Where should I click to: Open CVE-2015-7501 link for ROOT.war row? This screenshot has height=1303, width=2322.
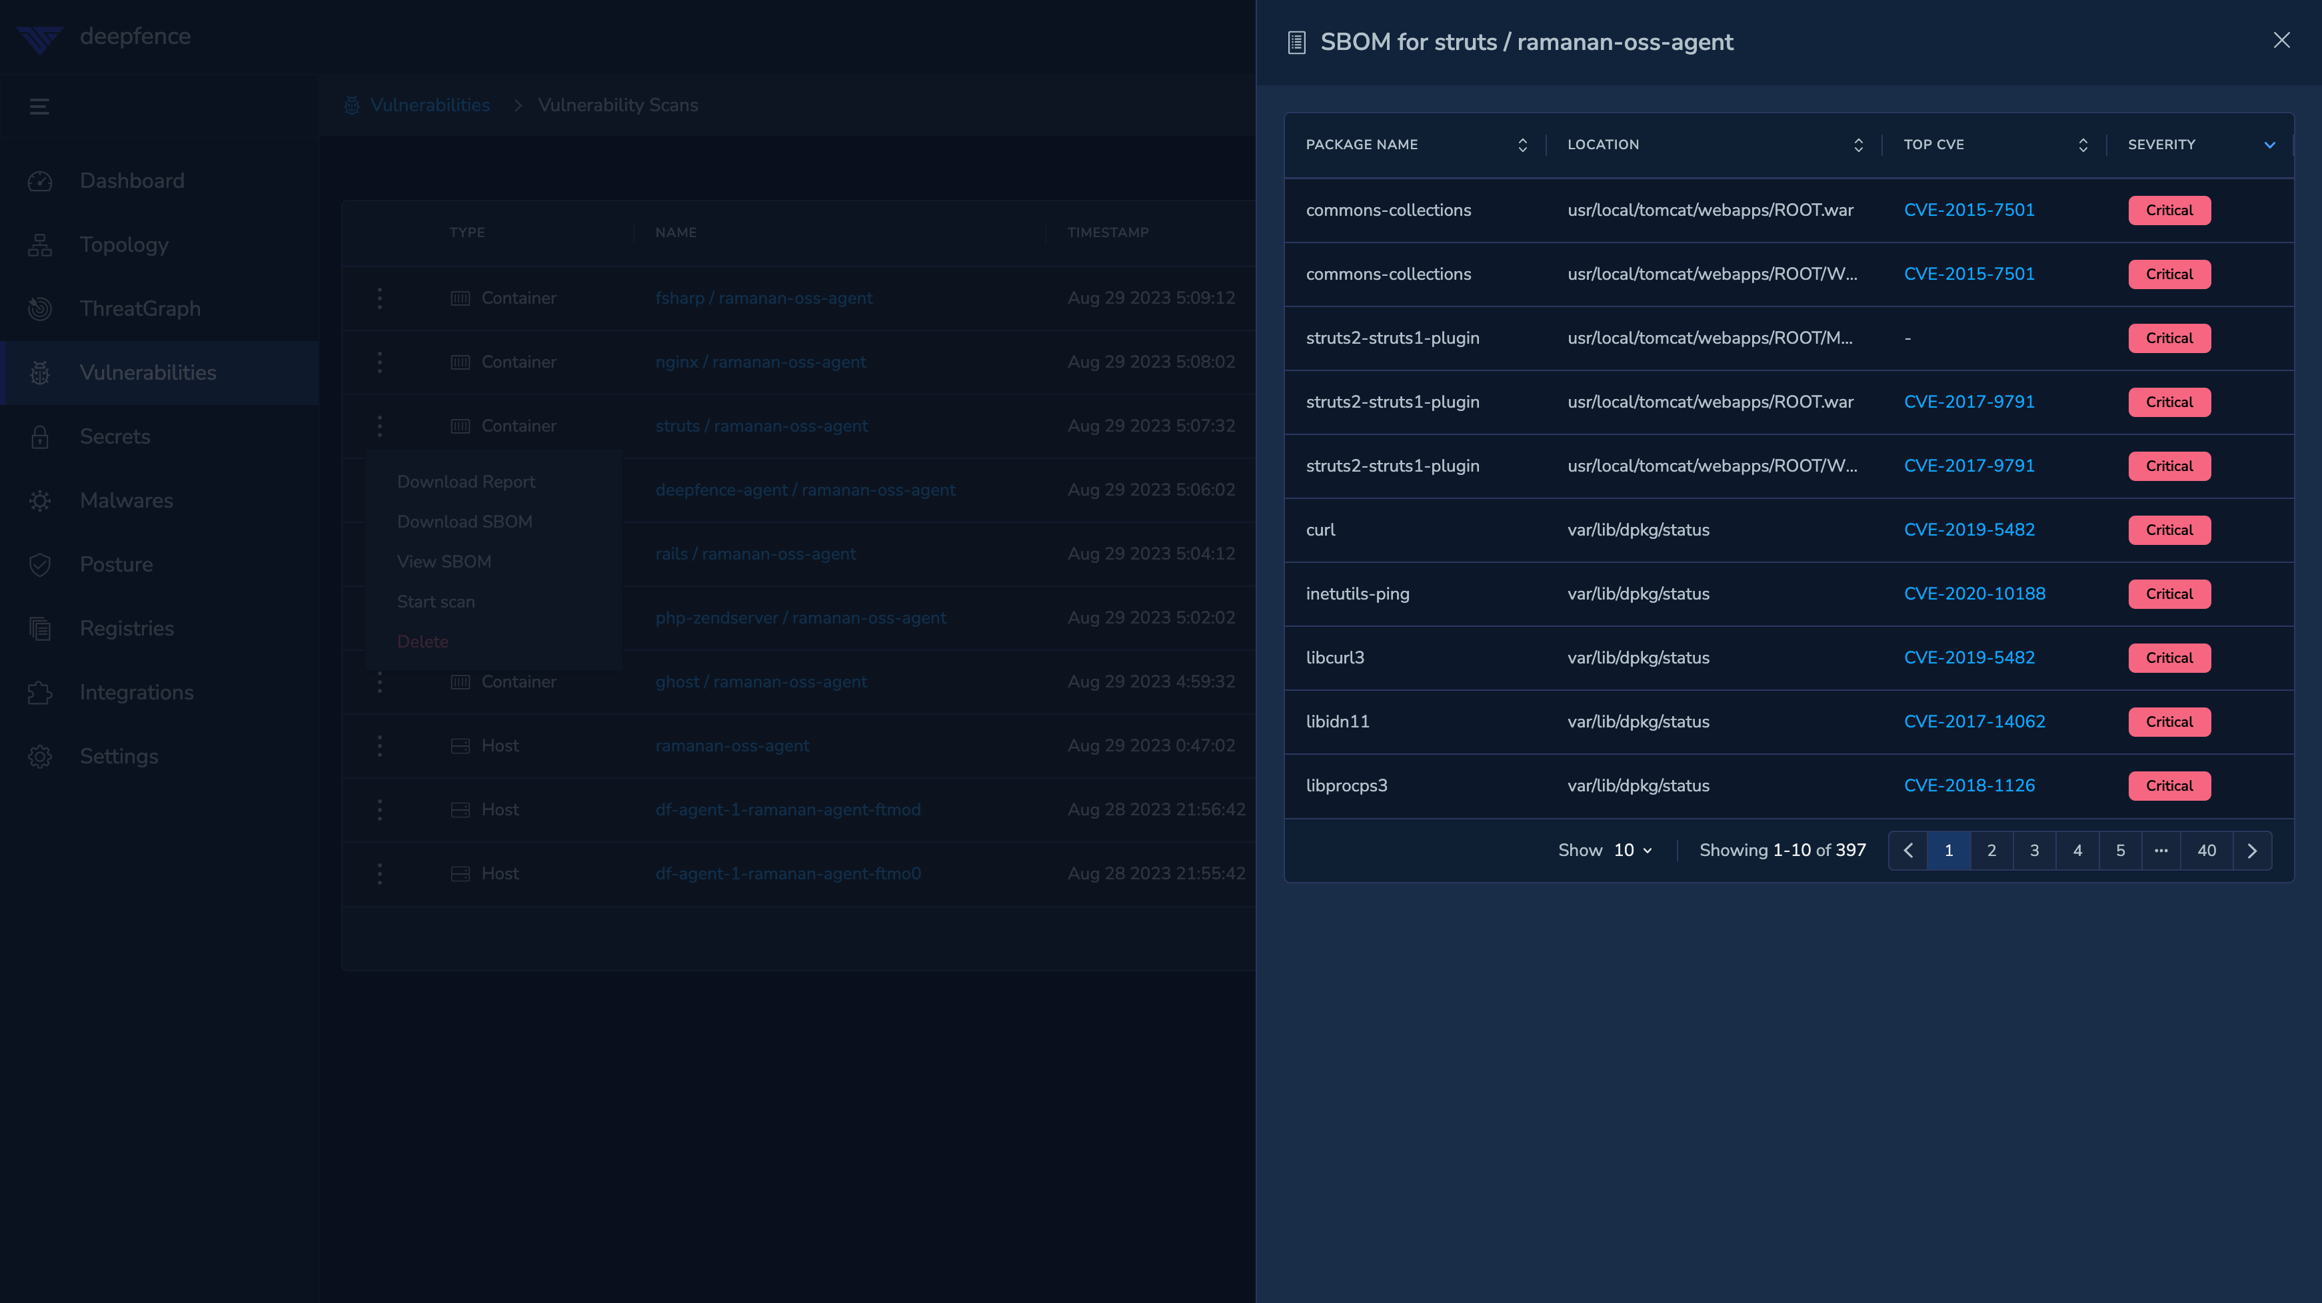click(1969, 210)
